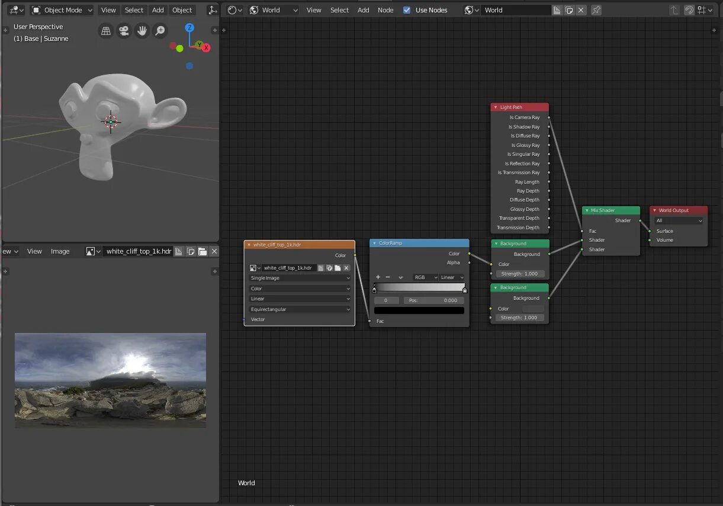
Task: Click the folder open icon in hdr texture node
Action: point(338,268)
